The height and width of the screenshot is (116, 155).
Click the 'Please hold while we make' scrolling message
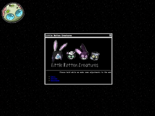[x=85, y=72]
